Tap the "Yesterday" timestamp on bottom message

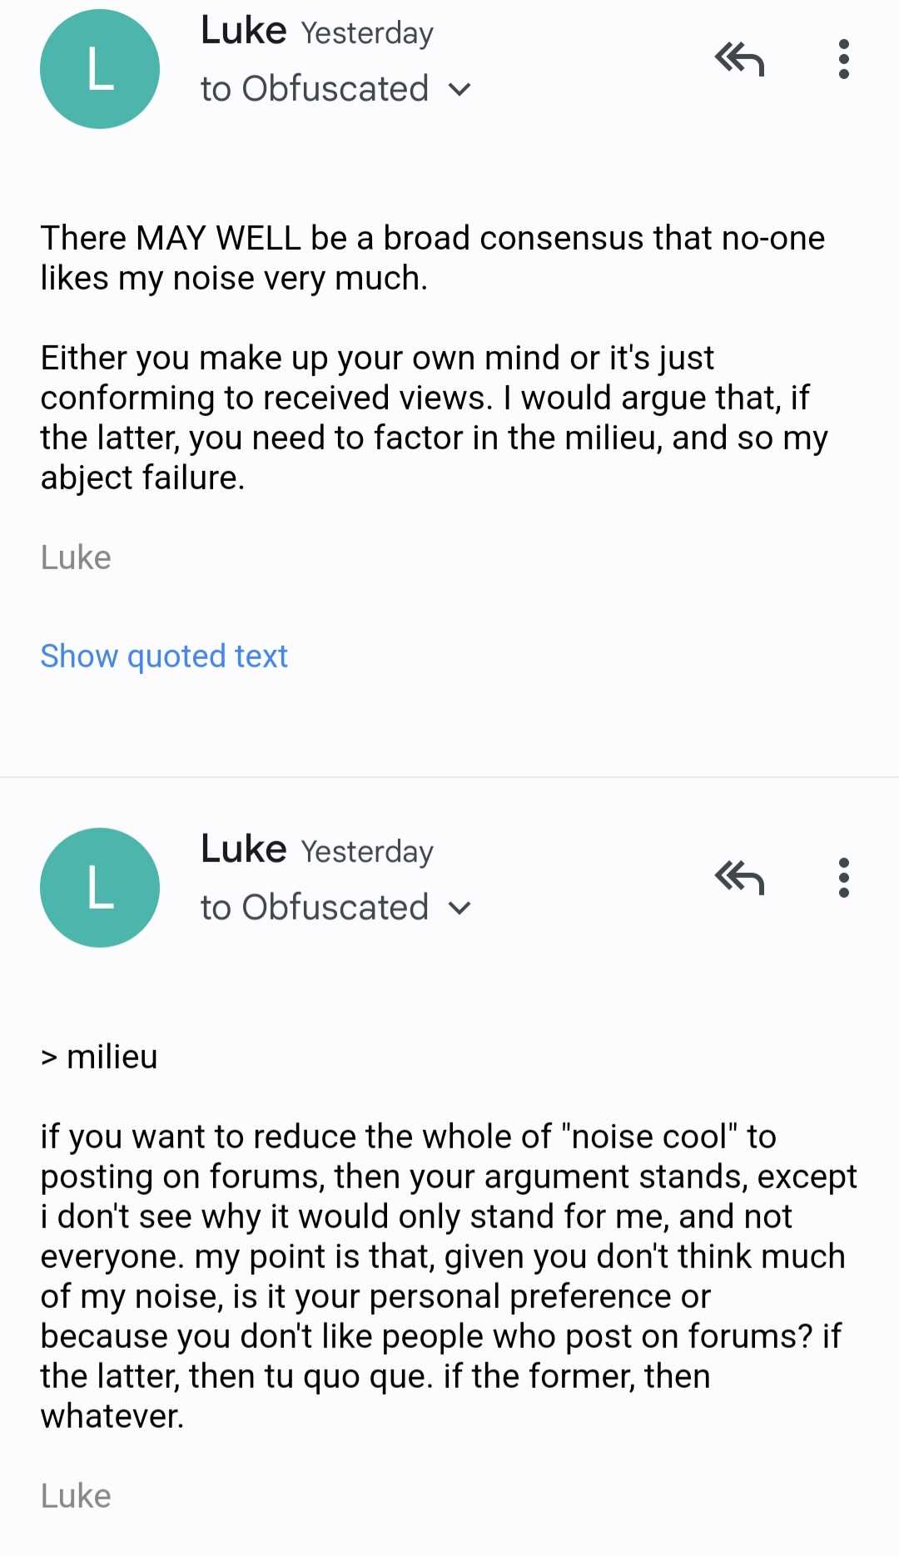(x=367, y=852)
